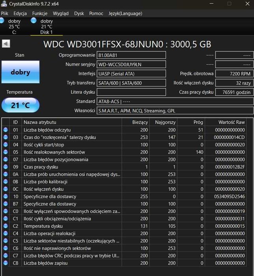Click the Oprogramowanie field 81.00A81

[131, 55]
